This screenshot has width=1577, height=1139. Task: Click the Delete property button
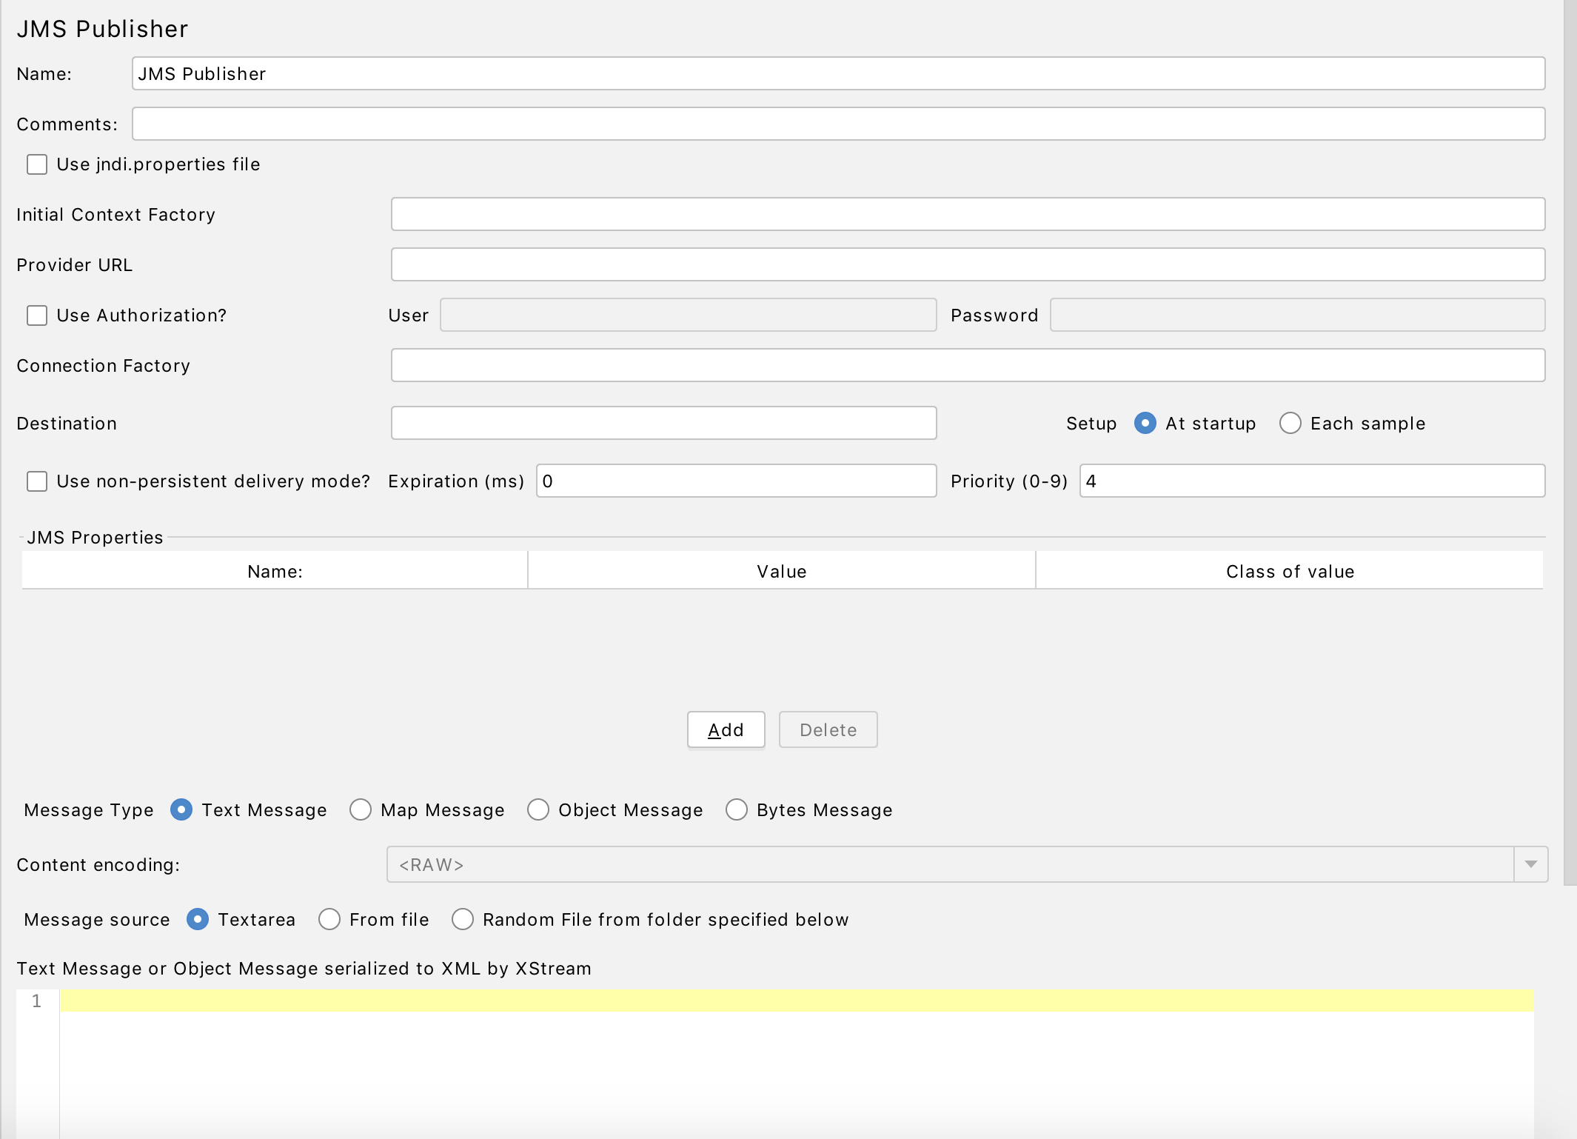coord(828,730)
